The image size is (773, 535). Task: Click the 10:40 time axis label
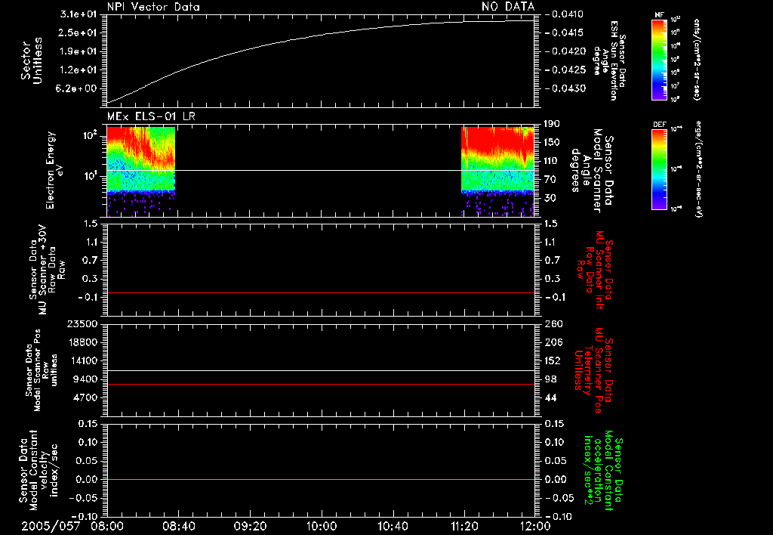393,527
